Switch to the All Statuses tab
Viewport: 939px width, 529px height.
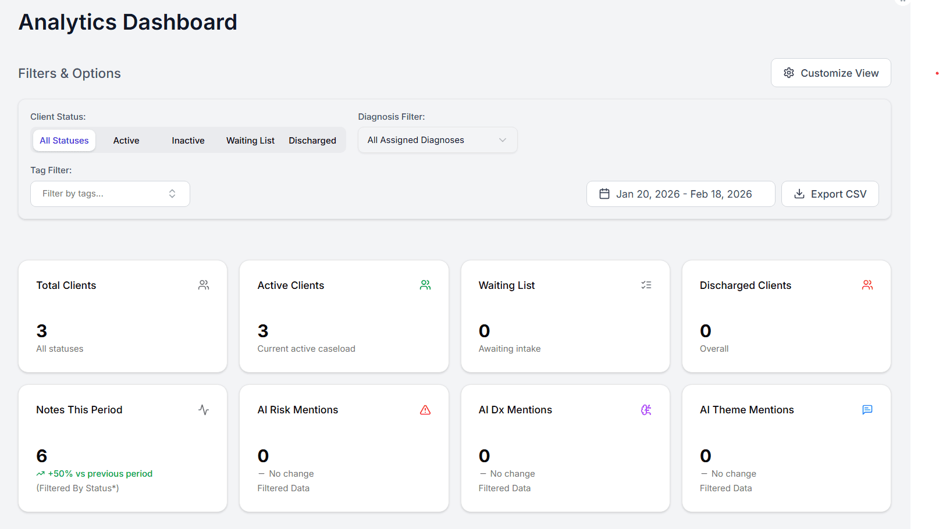click(64, 140)
